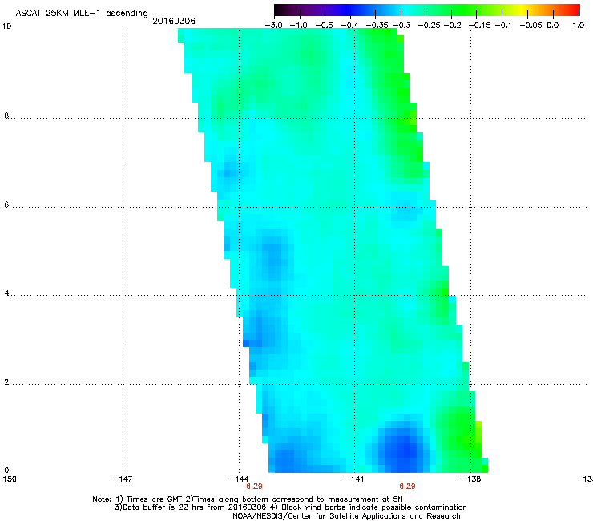Click longitude axis label "-147"
This screenshot has width=593, height=521.
[x=123, y=479]
